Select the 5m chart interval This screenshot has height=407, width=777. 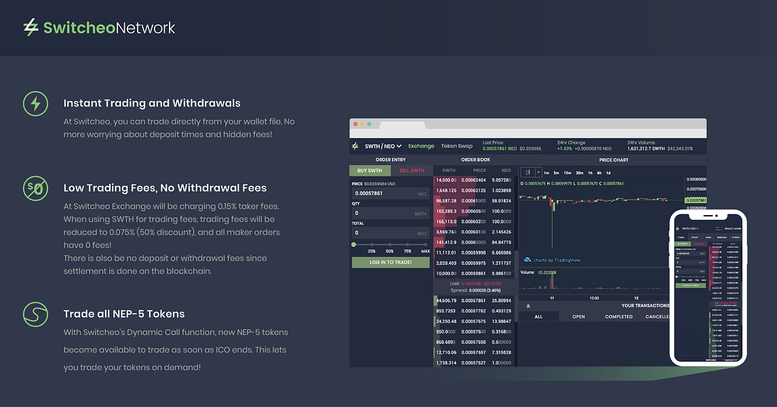[x=557, y=173]
